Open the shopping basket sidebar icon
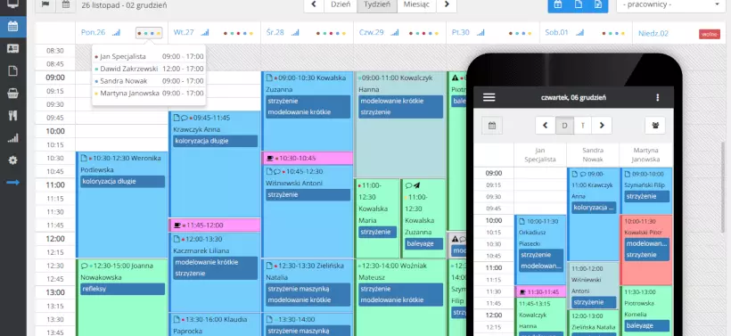 (13, 94)
